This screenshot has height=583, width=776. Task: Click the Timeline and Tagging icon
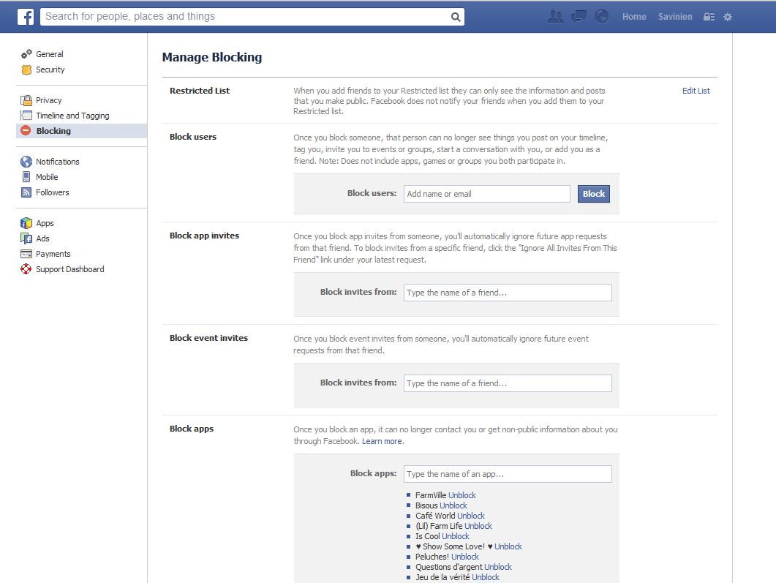pos(26,116)
